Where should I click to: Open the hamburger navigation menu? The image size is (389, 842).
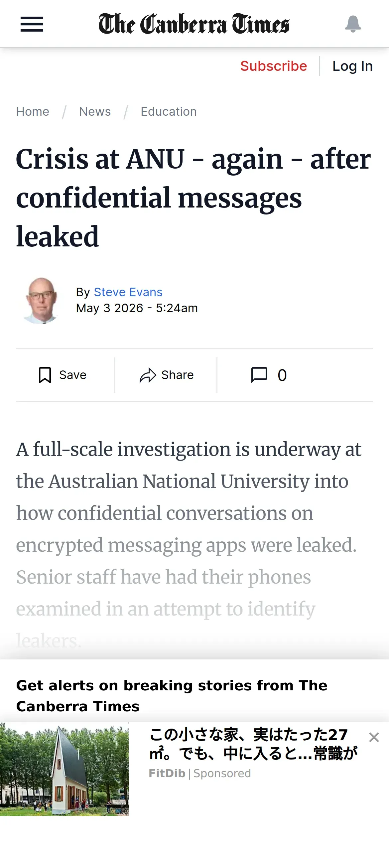(32, 24)
